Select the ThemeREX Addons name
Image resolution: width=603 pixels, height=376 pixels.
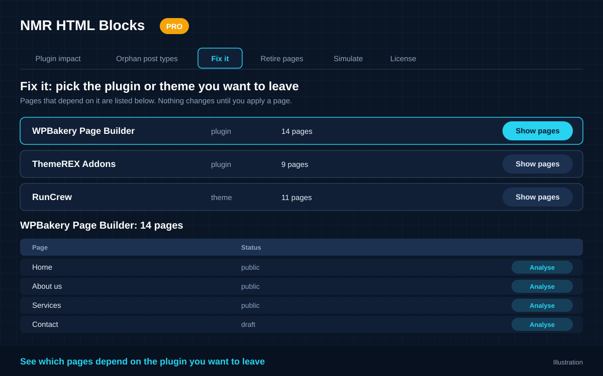[74, 164]
